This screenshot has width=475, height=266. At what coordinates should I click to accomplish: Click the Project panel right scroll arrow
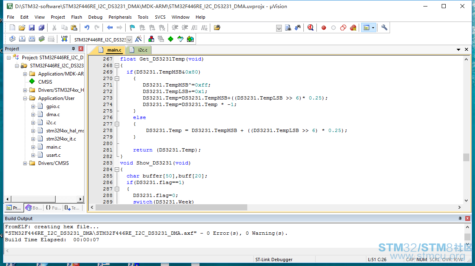click(x=80, y=199)
